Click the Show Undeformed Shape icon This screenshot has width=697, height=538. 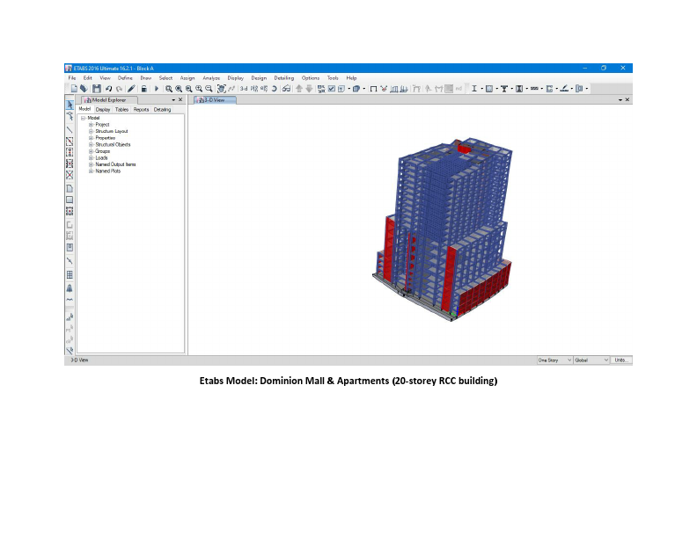point(373,89)
